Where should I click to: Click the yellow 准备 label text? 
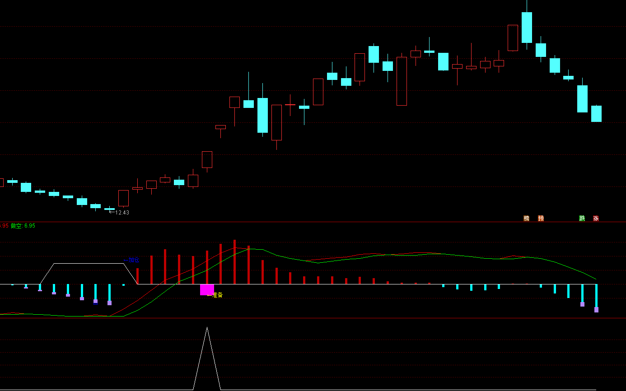(x=217, y=295)
